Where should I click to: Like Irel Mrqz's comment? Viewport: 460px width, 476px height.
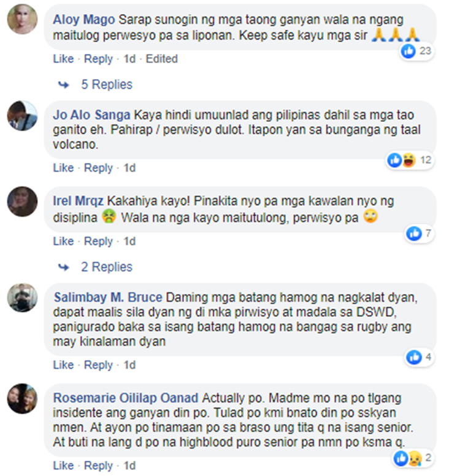tap(63, 241)
